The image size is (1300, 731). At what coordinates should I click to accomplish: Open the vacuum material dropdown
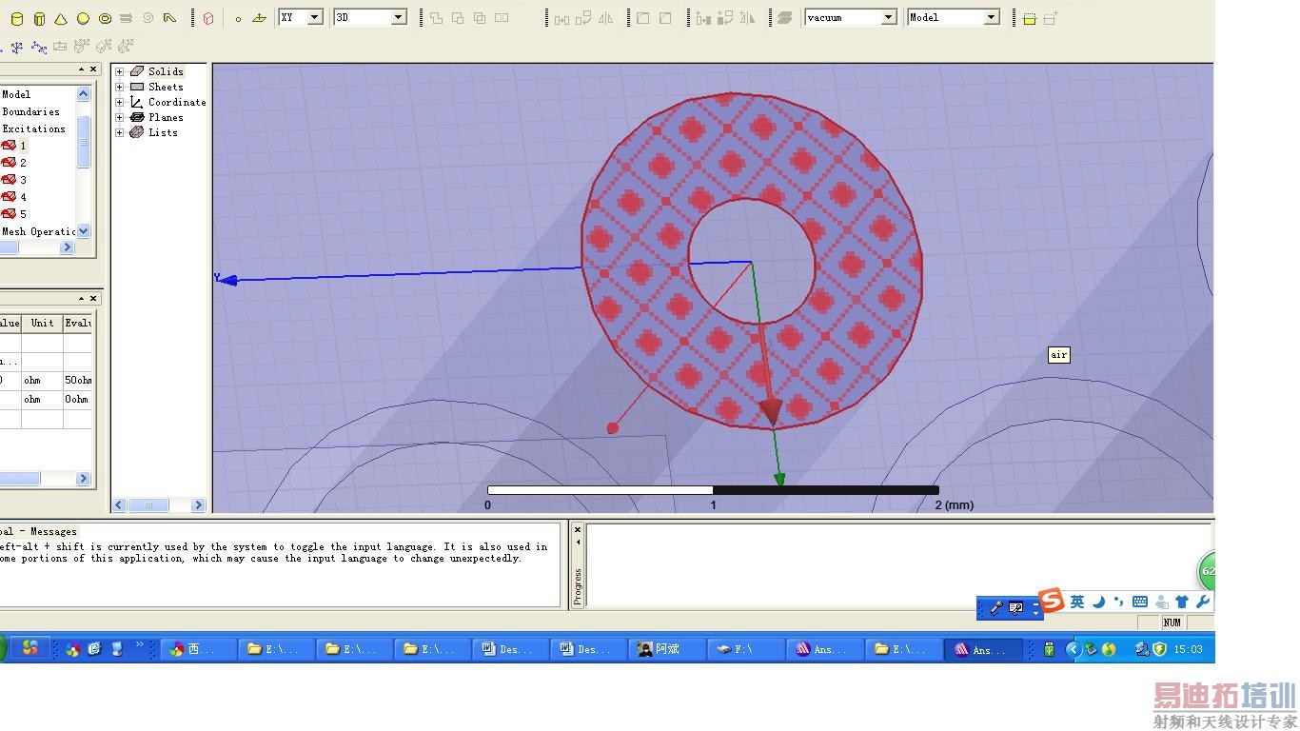pyautogui.click(x=888, y=17)
